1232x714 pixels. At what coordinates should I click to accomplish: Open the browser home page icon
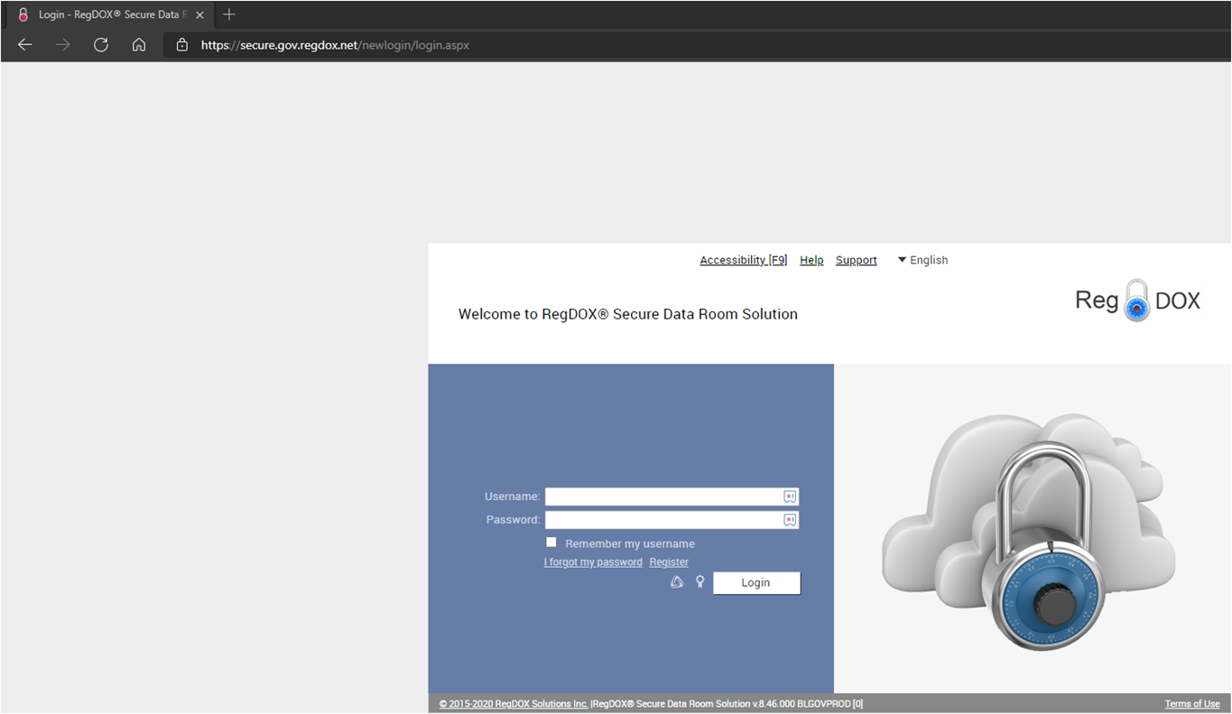(x=139, y=44)
